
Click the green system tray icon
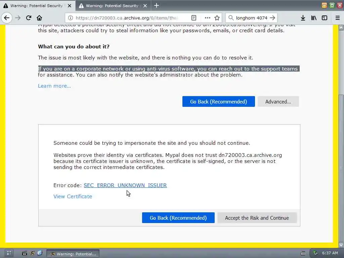pyautogui.click(x=315, y=253)
